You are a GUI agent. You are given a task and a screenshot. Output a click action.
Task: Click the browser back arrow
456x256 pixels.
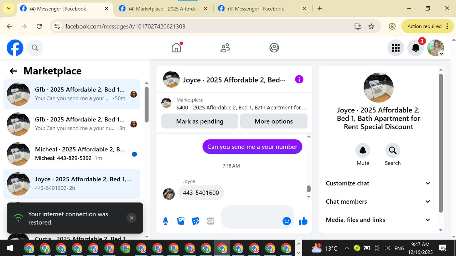pos(9,26)
